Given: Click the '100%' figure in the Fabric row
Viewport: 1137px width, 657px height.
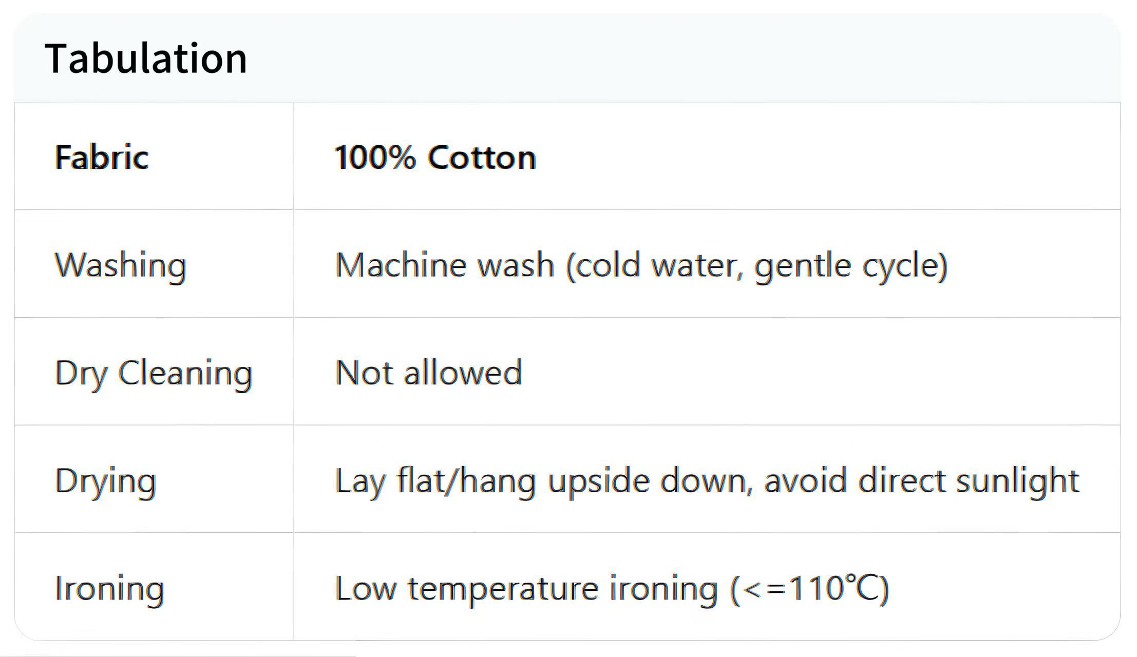Looking at the screenshot, I should 374,157.
